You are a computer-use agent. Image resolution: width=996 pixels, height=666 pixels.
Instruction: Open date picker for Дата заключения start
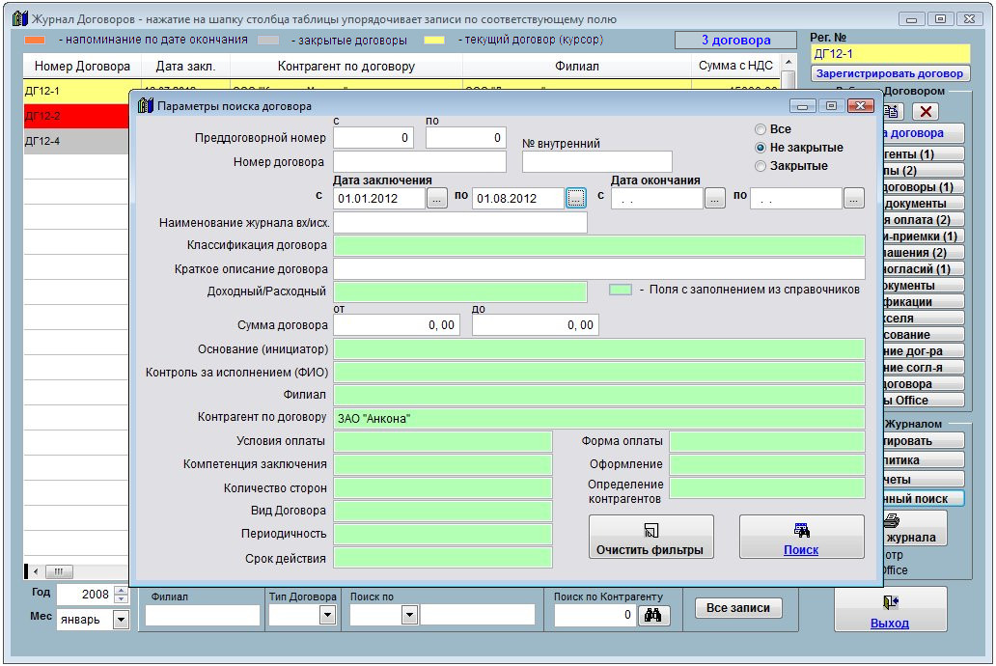click(x=437, y=198)
